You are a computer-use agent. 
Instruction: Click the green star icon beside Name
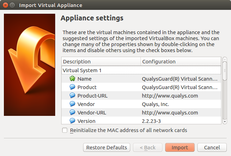(x=72, y=79)
